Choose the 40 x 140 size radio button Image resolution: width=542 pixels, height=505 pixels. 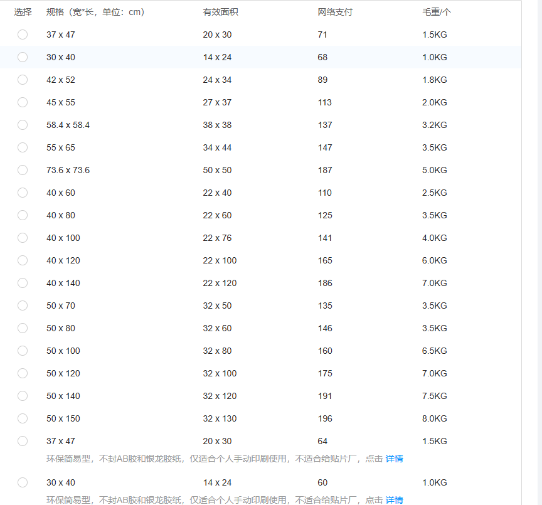click(x=23, y=283)
